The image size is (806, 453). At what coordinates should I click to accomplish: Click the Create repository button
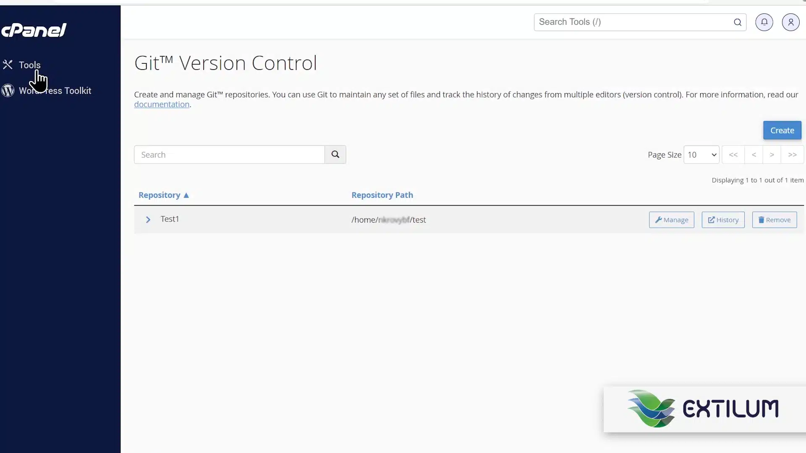(x=782, y=130)
